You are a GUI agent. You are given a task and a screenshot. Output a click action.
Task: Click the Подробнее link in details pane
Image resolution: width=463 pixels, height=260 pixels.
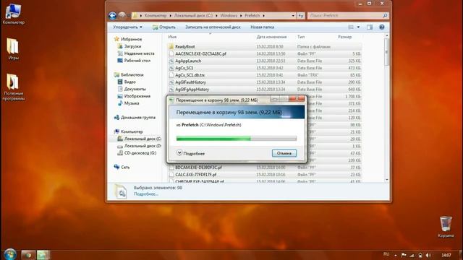tap(146, 194)
